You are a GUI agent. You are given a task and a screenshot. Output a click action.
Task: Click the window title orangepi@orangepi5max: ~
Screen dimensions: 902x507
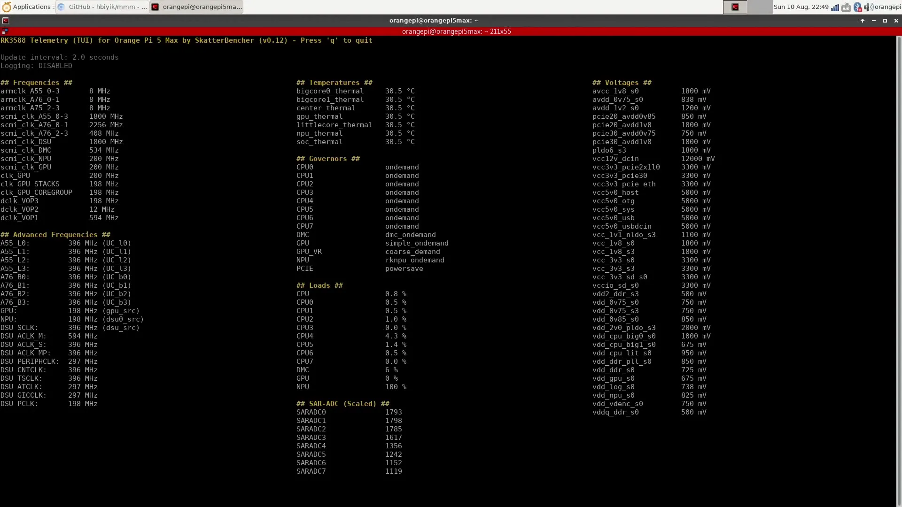(434, 21)
